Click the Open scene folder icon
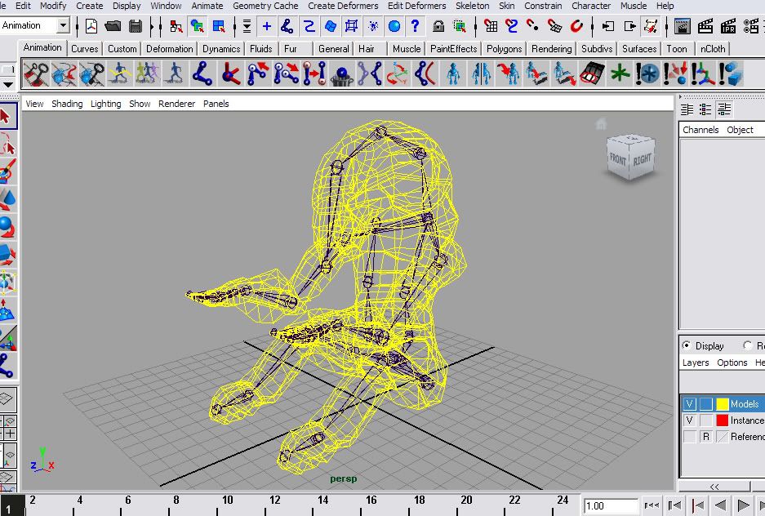 point(113,26)
